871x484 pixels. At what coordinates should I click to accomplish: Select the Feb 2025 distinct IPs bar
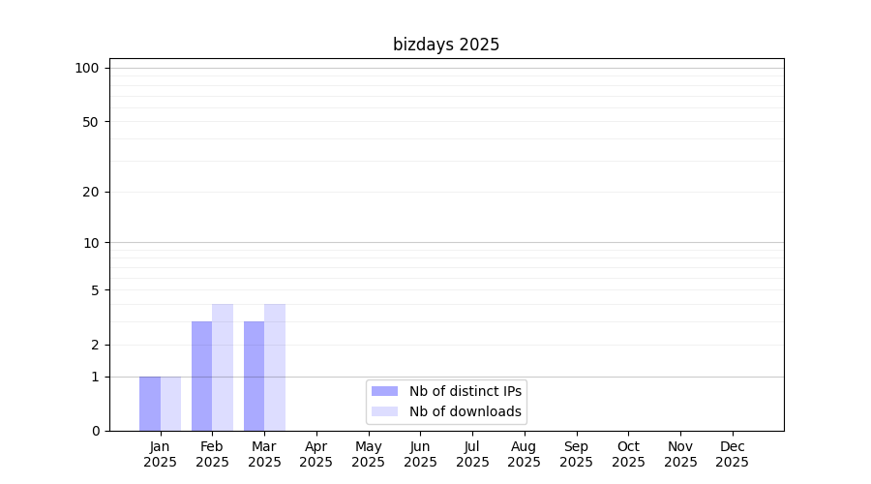201,376
